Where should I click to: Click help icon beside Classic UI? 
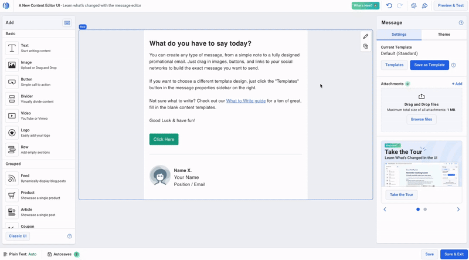coord(69,236)
